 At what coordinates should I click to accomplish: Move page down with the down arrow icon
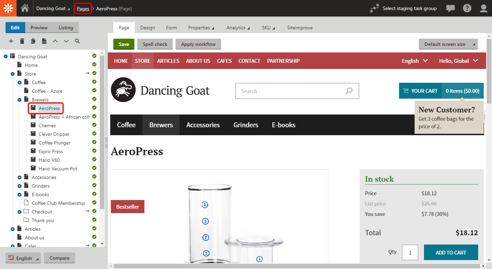[66, 41]
